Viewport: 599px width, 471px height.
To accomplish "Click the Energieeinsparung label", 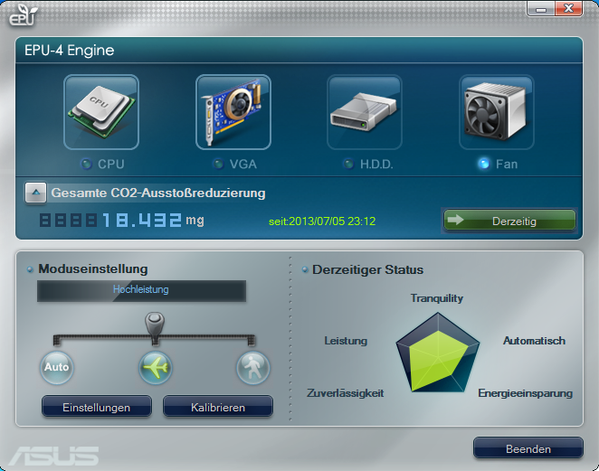I will coord(526,393).
